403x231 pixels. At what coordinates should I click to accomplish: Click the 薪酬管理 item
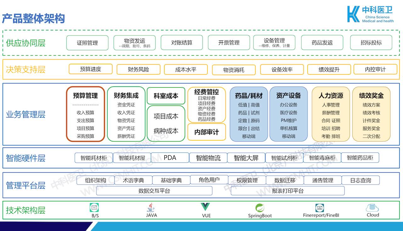click(x=331, y=113)
